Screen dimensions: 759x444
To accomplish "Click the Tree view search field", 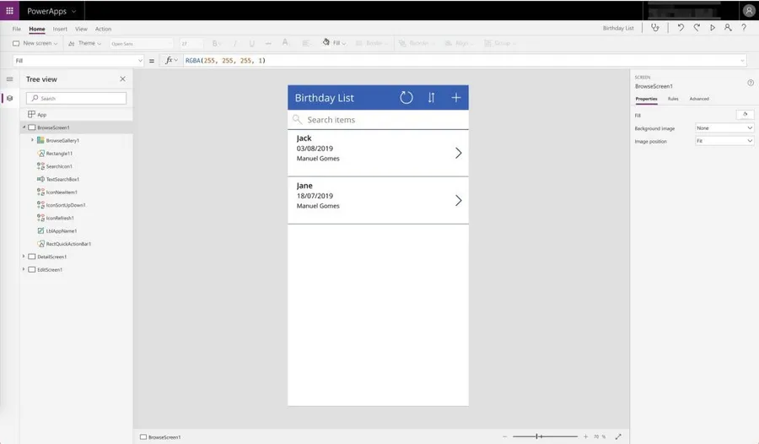I will click(x=77, y=98).
